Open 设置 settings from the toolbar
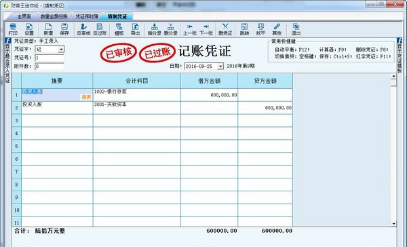Image resolution: width=407 pixels, height=247 pixels. tap(29, 29)
